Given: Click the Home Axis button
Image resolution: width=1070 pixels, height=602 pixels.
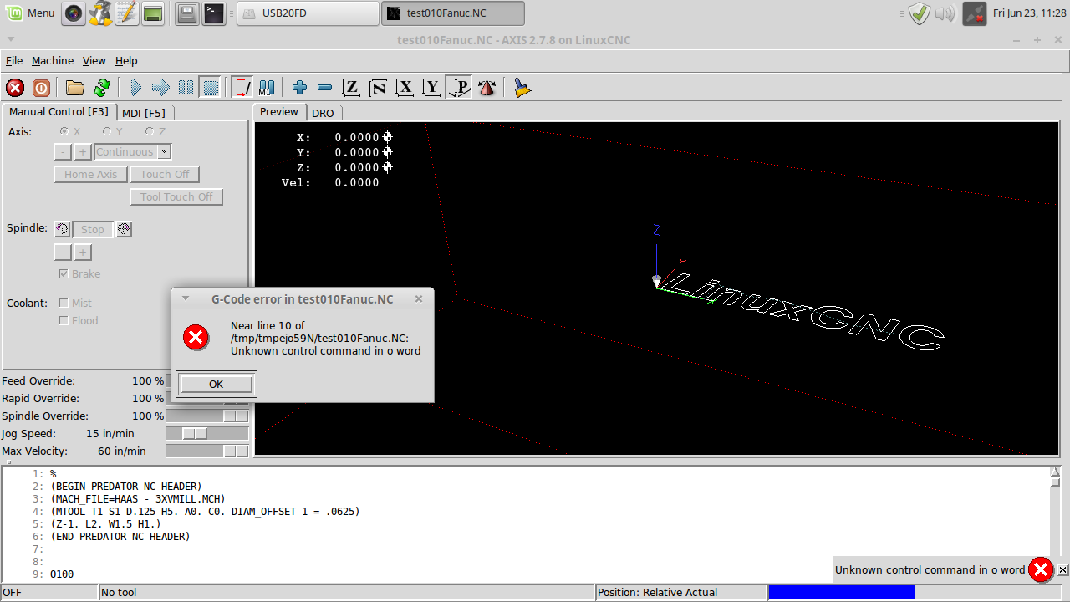Looking at the screenshot, I should 91,175.
